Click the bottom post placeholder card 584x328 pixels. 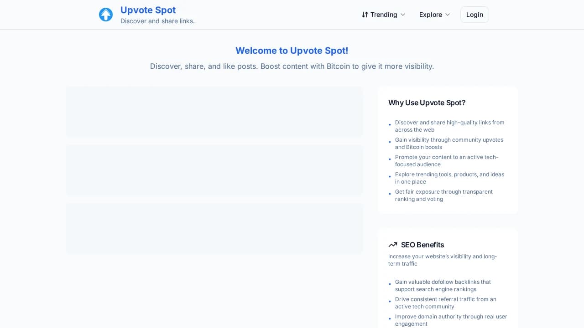(x=214, y=228)
